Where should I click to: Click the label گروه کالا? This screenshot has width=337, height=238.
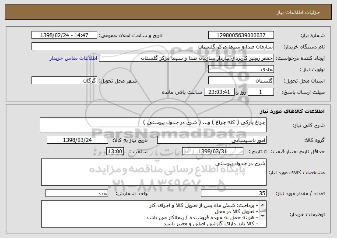[314, 140]
